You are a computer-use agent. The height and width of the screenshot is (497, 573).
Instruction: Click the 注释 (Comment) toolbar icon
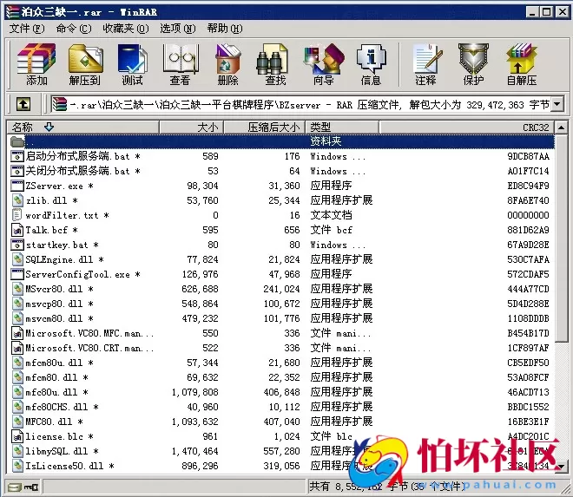[426, 64]
